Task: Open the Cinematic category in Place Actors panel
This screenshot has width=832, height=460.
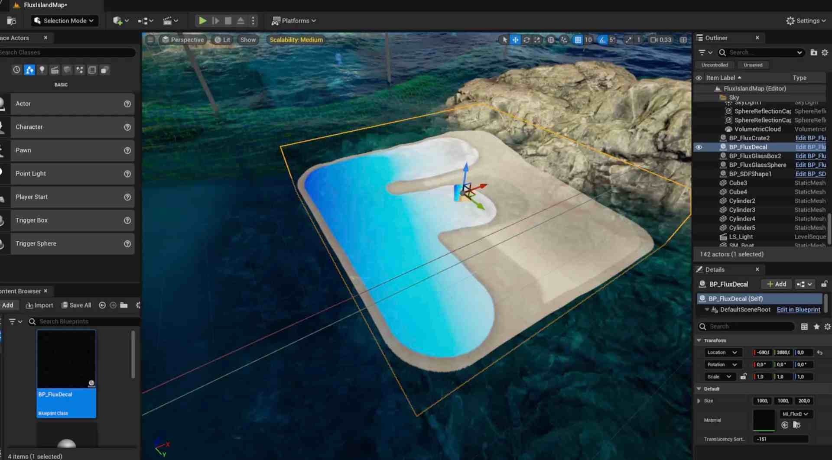Action: point(55,70)
